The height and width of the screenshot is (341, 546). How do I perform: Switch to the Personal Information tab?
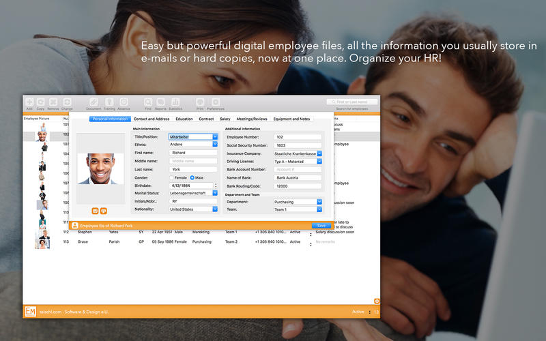(110, 119)
